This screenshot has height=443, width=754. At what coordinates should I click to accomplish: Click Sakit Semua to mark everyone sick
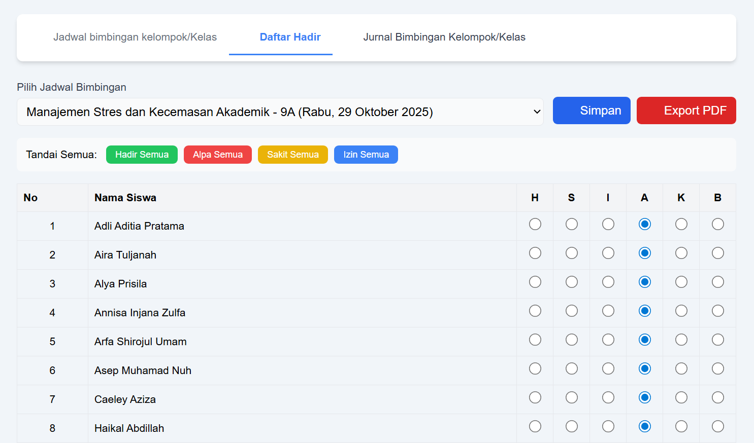292,155
